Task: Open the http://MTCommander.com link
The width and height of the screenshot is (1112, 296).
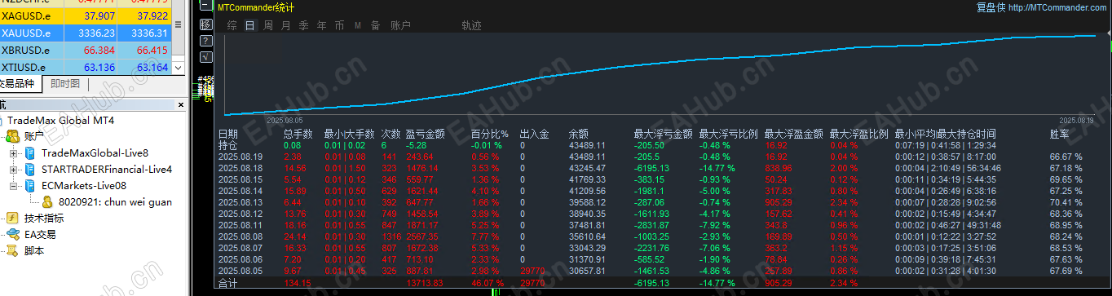Action: coord(1058,7)
